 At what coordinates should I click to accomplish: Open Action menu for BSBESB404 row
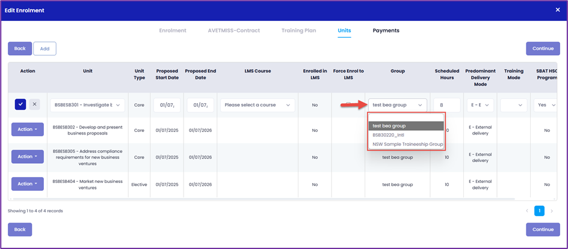[28, 184]
